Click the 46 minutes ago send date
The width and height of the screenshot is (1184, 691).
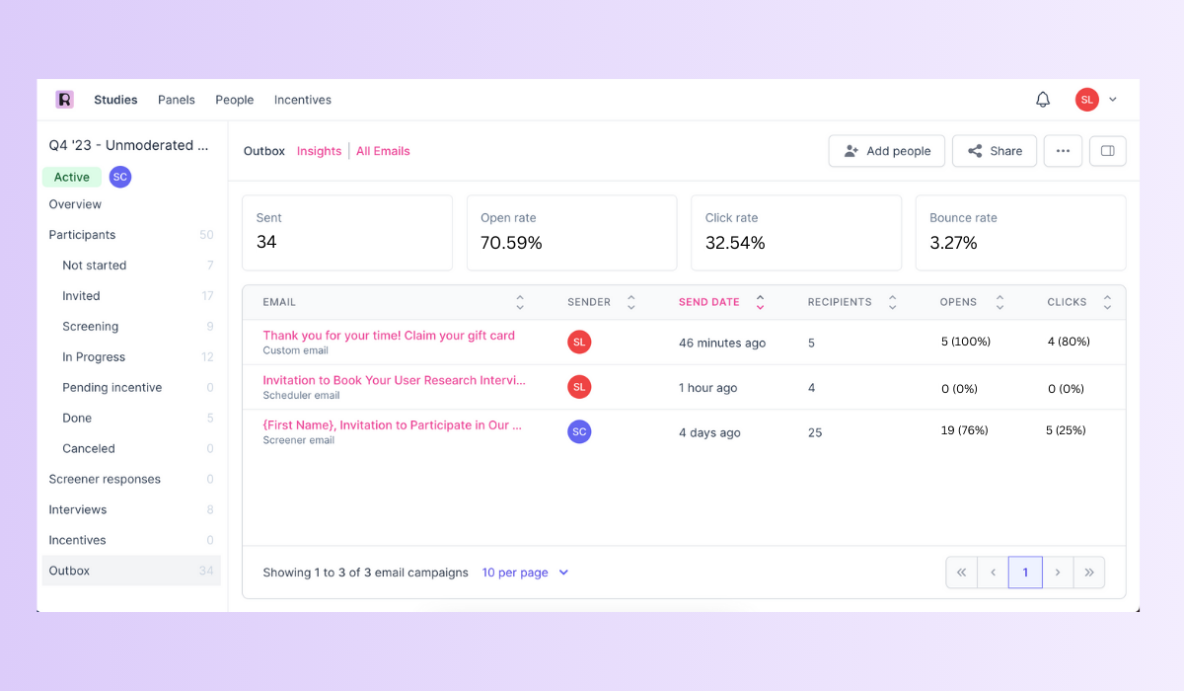[722, 344]
